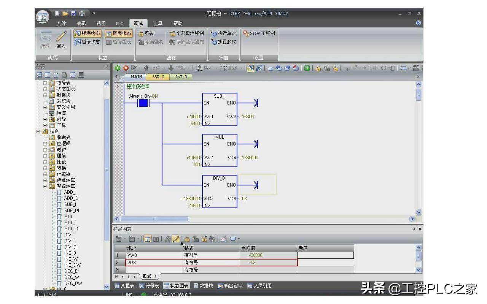The width and height of the screenshot is (487, 304).
Task: Click the 强制 force button in ribbon
Action: tap(146, 33)
